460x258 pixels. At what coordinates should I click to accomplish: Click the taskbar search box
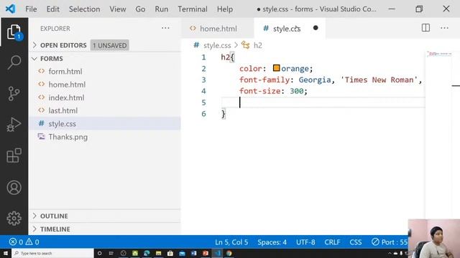(52, 253)
